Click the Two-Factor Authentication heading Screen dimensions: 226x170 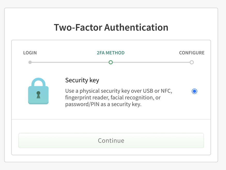(111, 27)
